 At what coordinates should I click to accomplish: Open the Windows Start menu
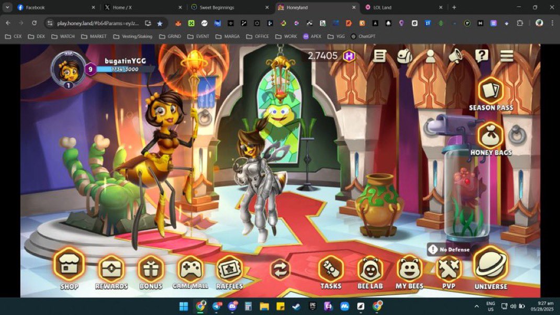tap(184, 306)
